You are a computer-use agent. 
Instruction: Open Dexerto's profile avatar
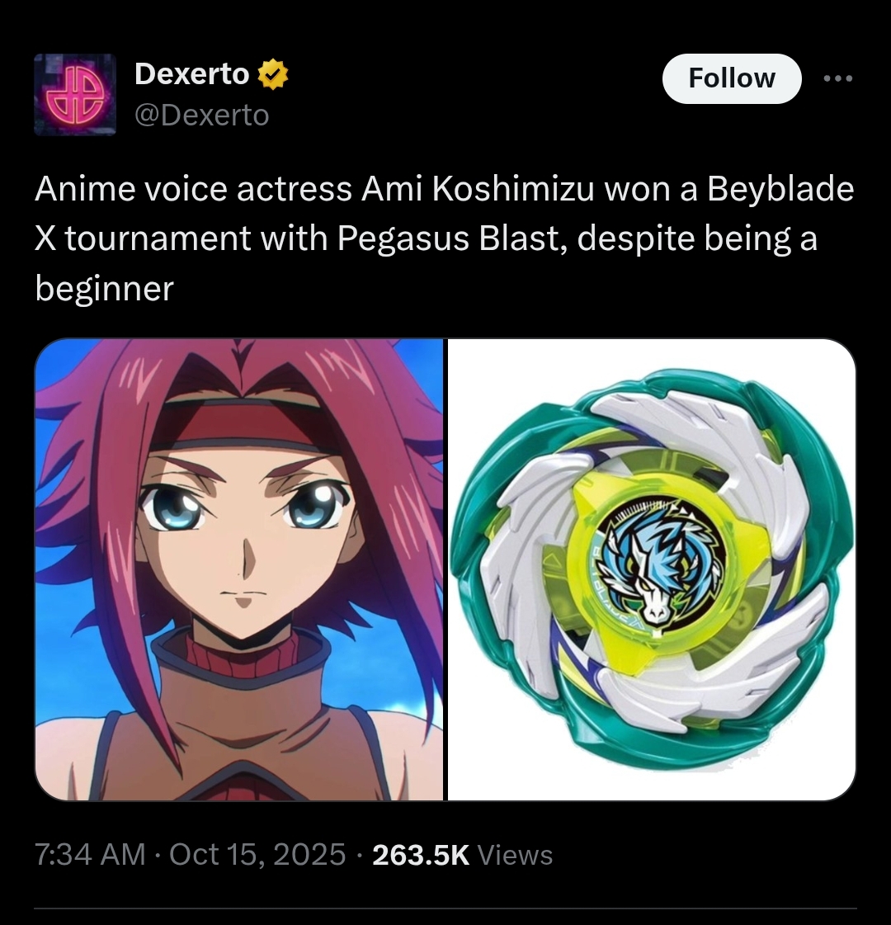75,94
